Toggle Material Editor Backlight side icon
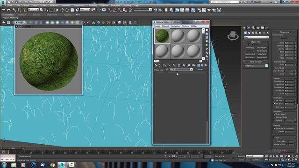Screen dimensions: 299x168 pyautogui.click(x=207, y=34)
